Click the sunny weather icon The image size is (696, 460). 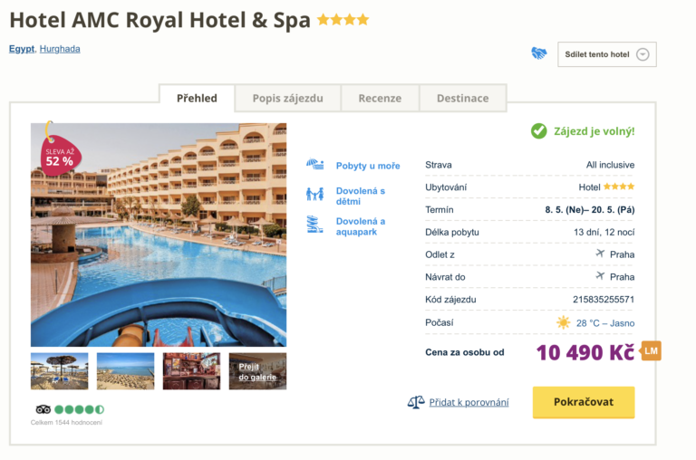pyautogui.click(x=564, y=322)
